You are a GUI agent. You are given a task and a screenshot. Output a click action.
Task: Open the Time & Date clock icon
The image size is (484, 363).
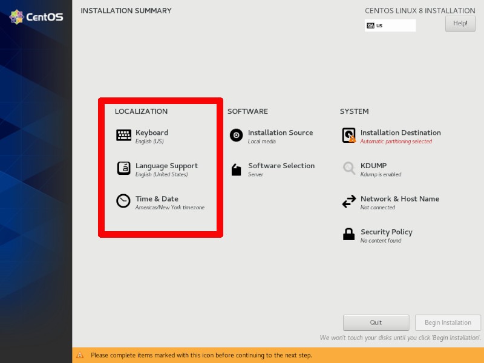(x=122, y=201)
